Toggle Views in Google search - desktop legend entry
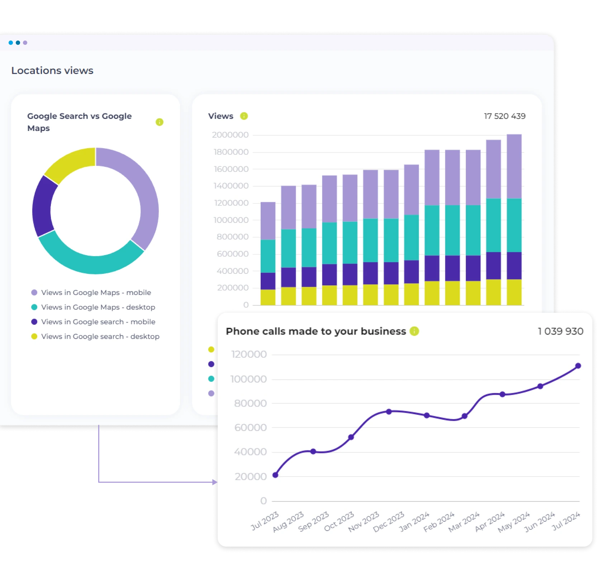 (95, 337)
